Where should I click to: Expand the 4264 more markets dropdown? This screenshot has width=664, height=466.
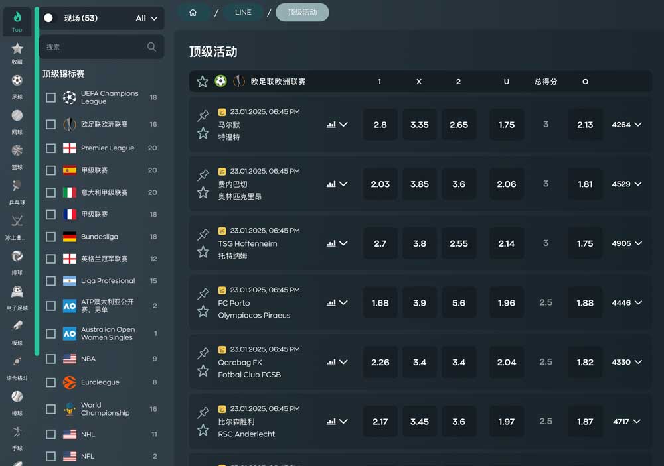[x=627, y=125]
